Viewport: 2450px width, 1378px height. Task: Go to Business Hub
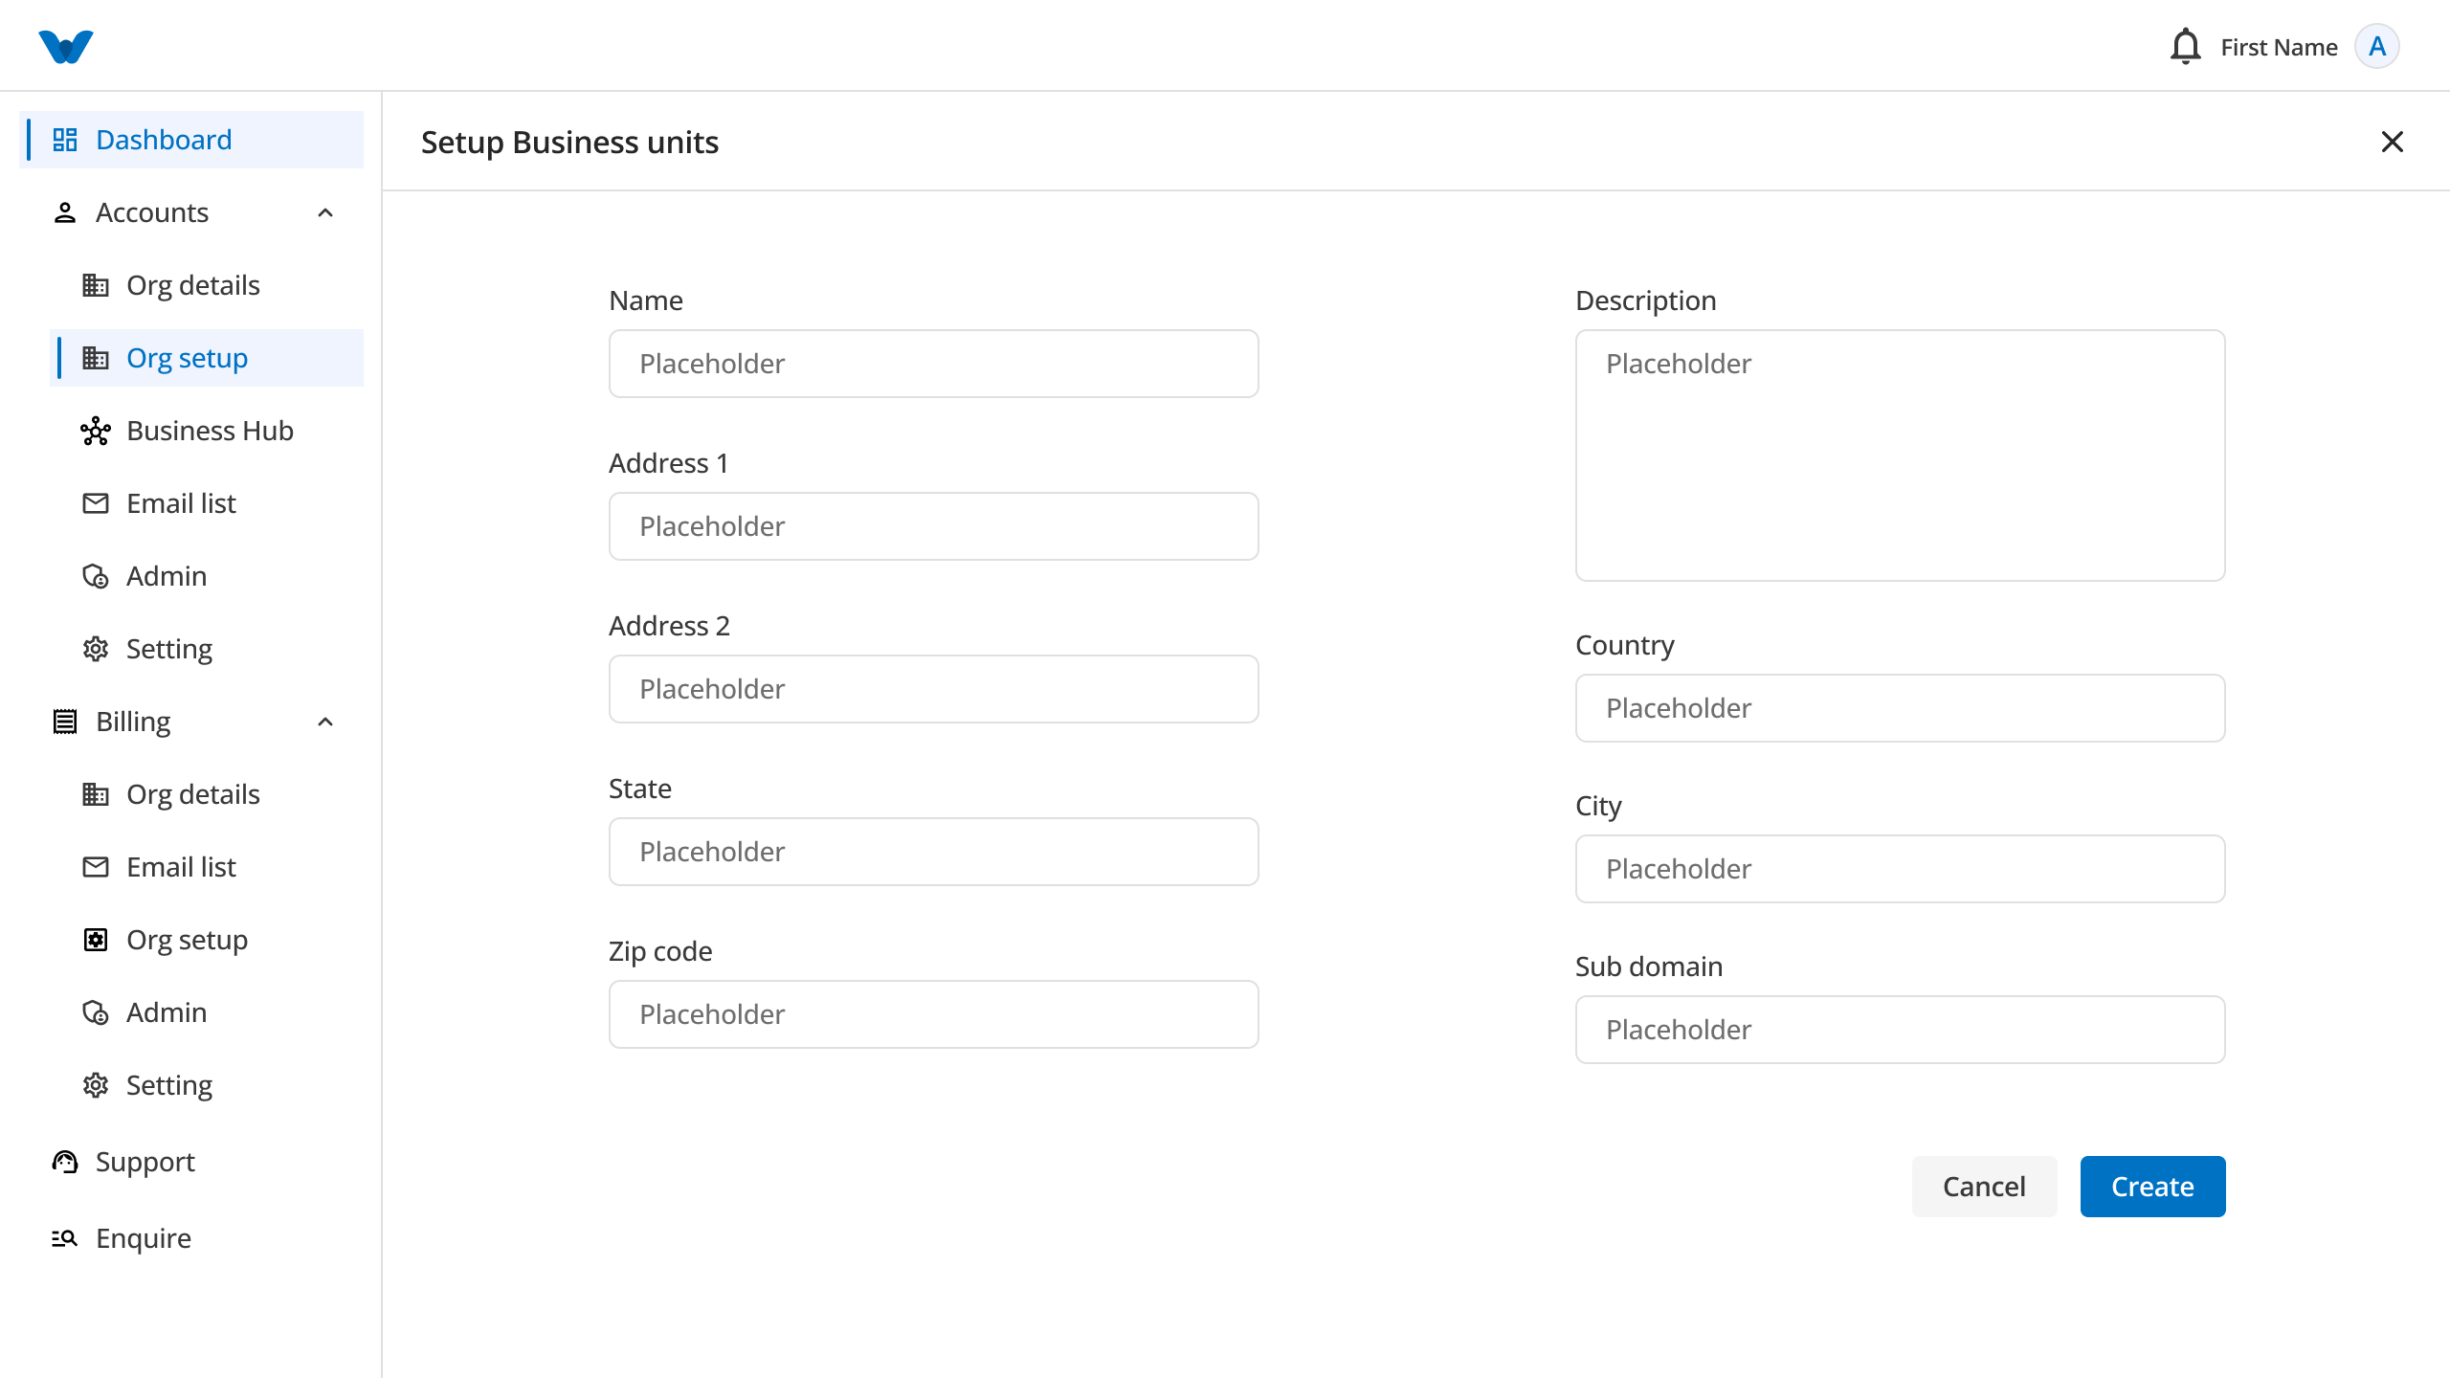coord(207,431)
